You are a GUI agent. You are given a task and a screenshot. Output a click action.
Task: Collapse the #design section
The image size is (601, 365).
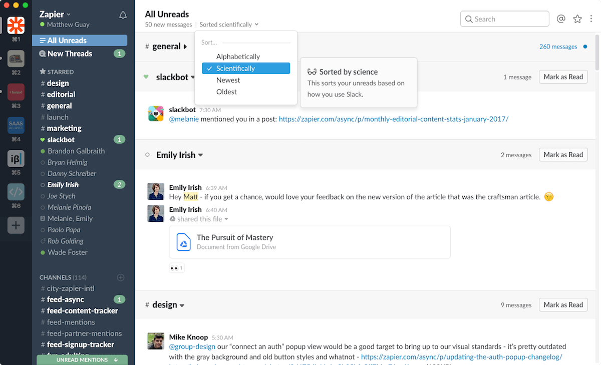click(x=182, y=305)
